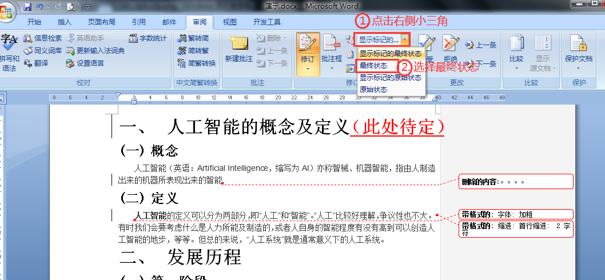Viewport: 605px width, 280px height.
Task: Select the 字体: 加粗 formatting balloon
Action: (516, 214)
